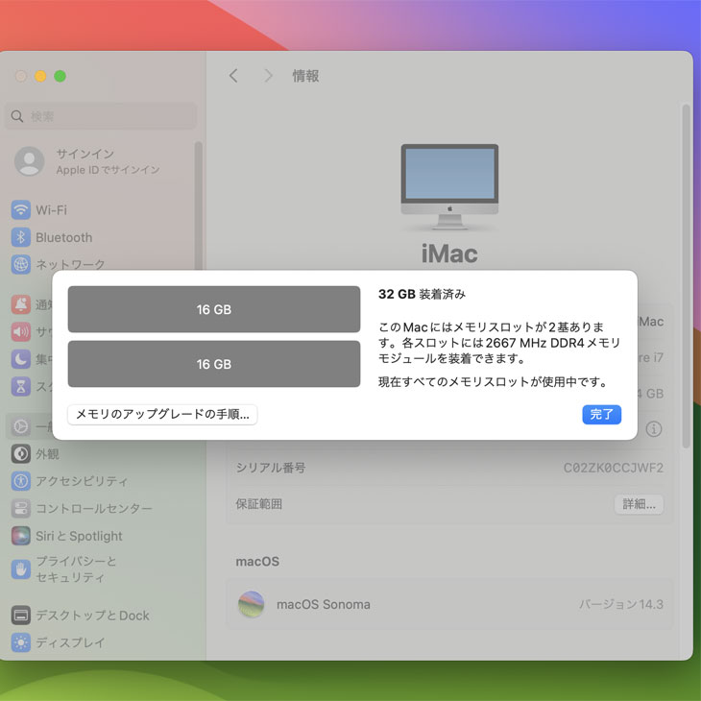Go back using the left chevron
This screenshot has width=701, height=701.
click(233, 76)
